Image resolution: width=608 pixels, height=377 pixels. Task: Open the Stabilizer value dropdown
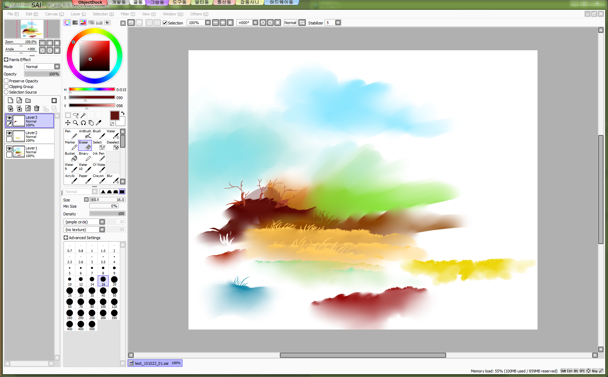pyautogui.click(x=338, y=23)
